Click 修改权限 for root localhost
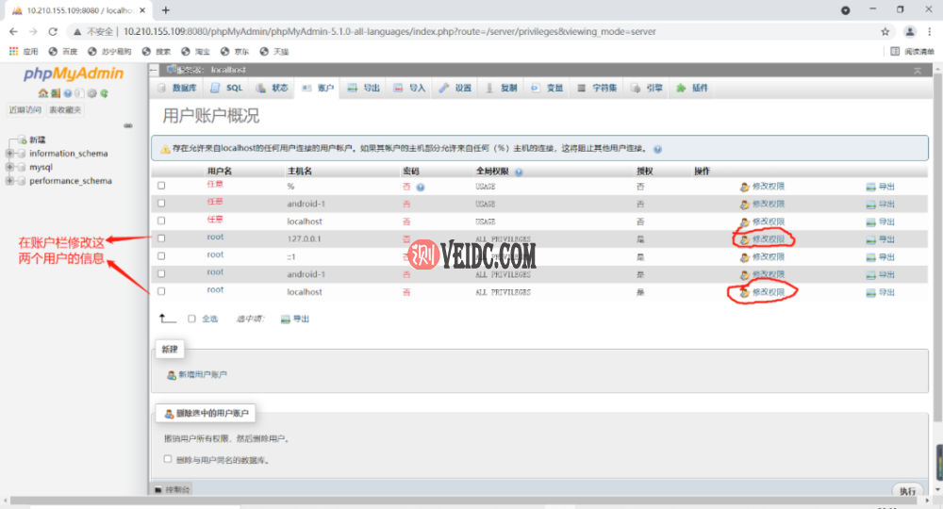The image size is (943, 509). [x=762, y=292]
